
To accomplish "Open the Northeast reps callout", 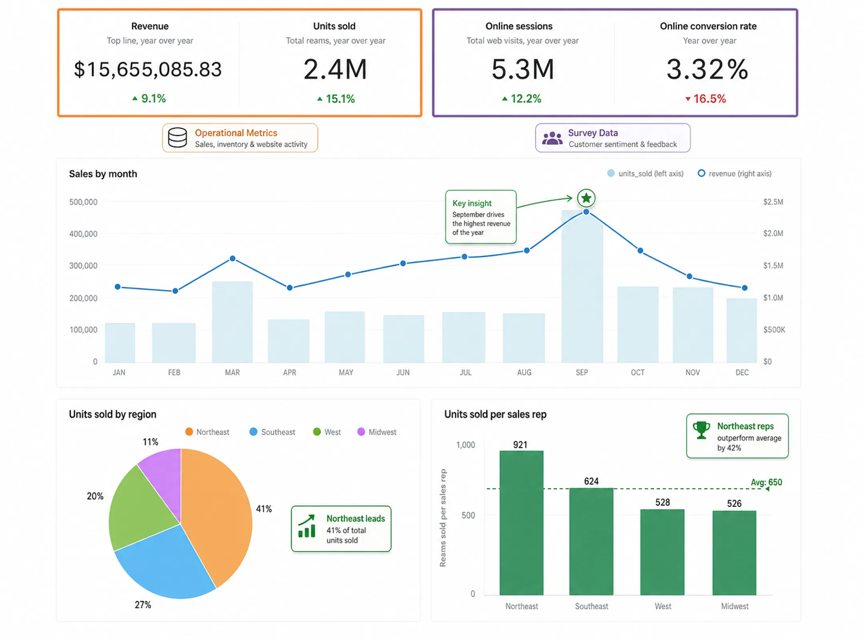I will coord(737,436).
